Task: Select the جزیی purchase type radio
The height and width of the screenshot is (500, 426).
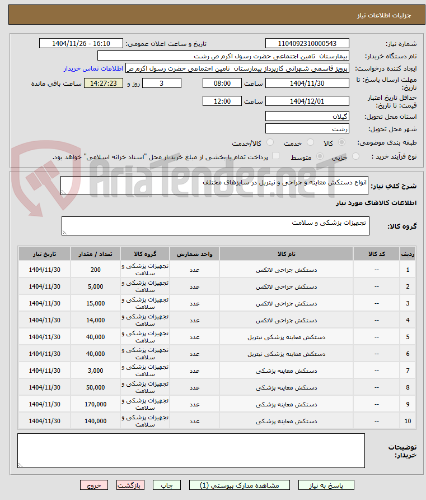Action: tap(355, 156)
